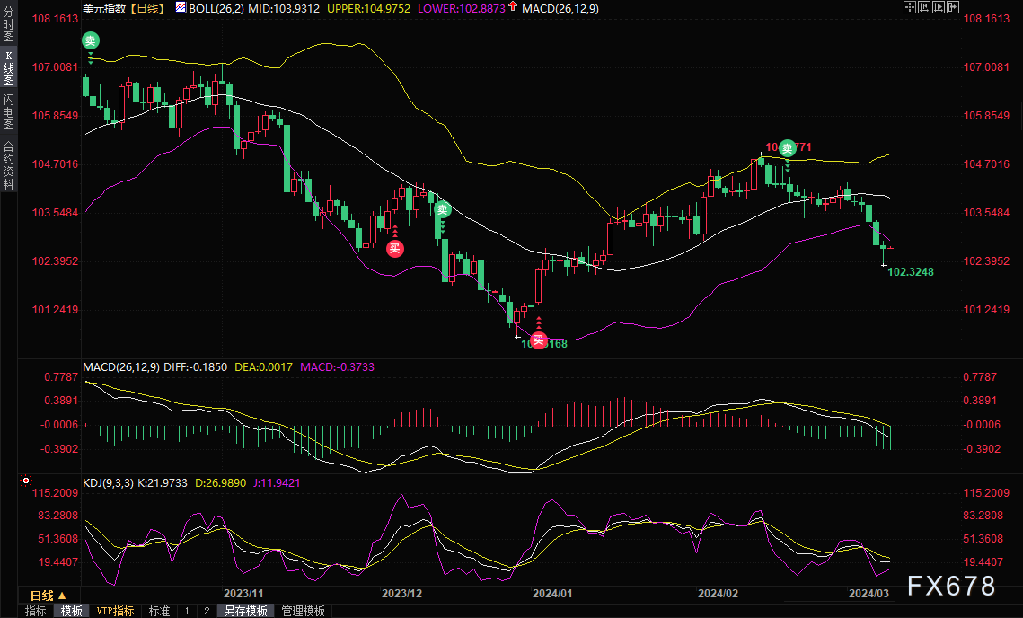Click MACD(26,12,9) label in MACD panel

pos(120,366)
